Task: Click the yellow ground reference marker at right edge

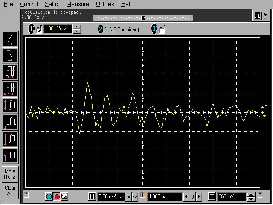Action: pos(264,114)
